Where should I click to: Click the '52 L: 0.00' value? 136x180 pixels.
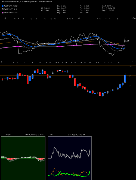(x=45, y=10)
